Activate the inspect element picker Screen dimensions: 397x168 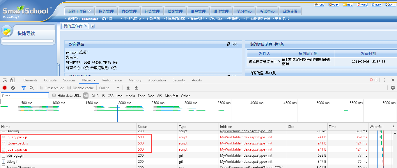pyautogui.click(x=5, y=80)
